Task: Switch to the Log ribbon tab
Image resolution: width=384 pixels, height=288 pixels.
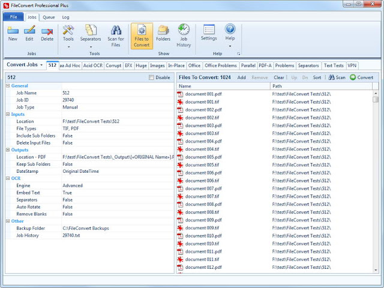Action: click(65, 17)
